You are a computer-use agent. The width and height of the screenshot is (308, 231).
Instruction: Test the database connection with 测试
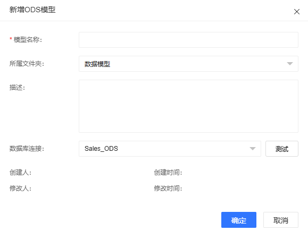tap(282, 149)
